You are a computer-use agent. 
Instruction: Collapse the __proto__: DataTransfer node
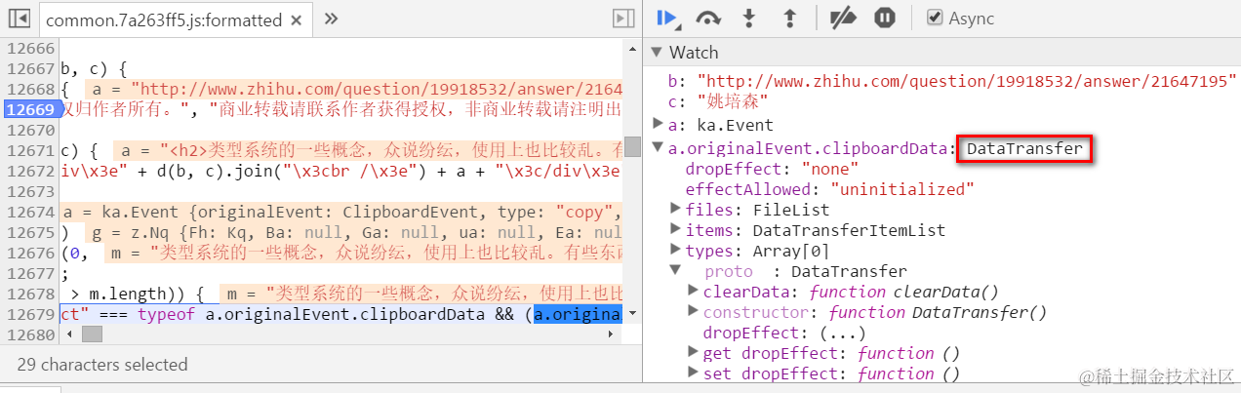pyautogui.click(x=676, y=271)
